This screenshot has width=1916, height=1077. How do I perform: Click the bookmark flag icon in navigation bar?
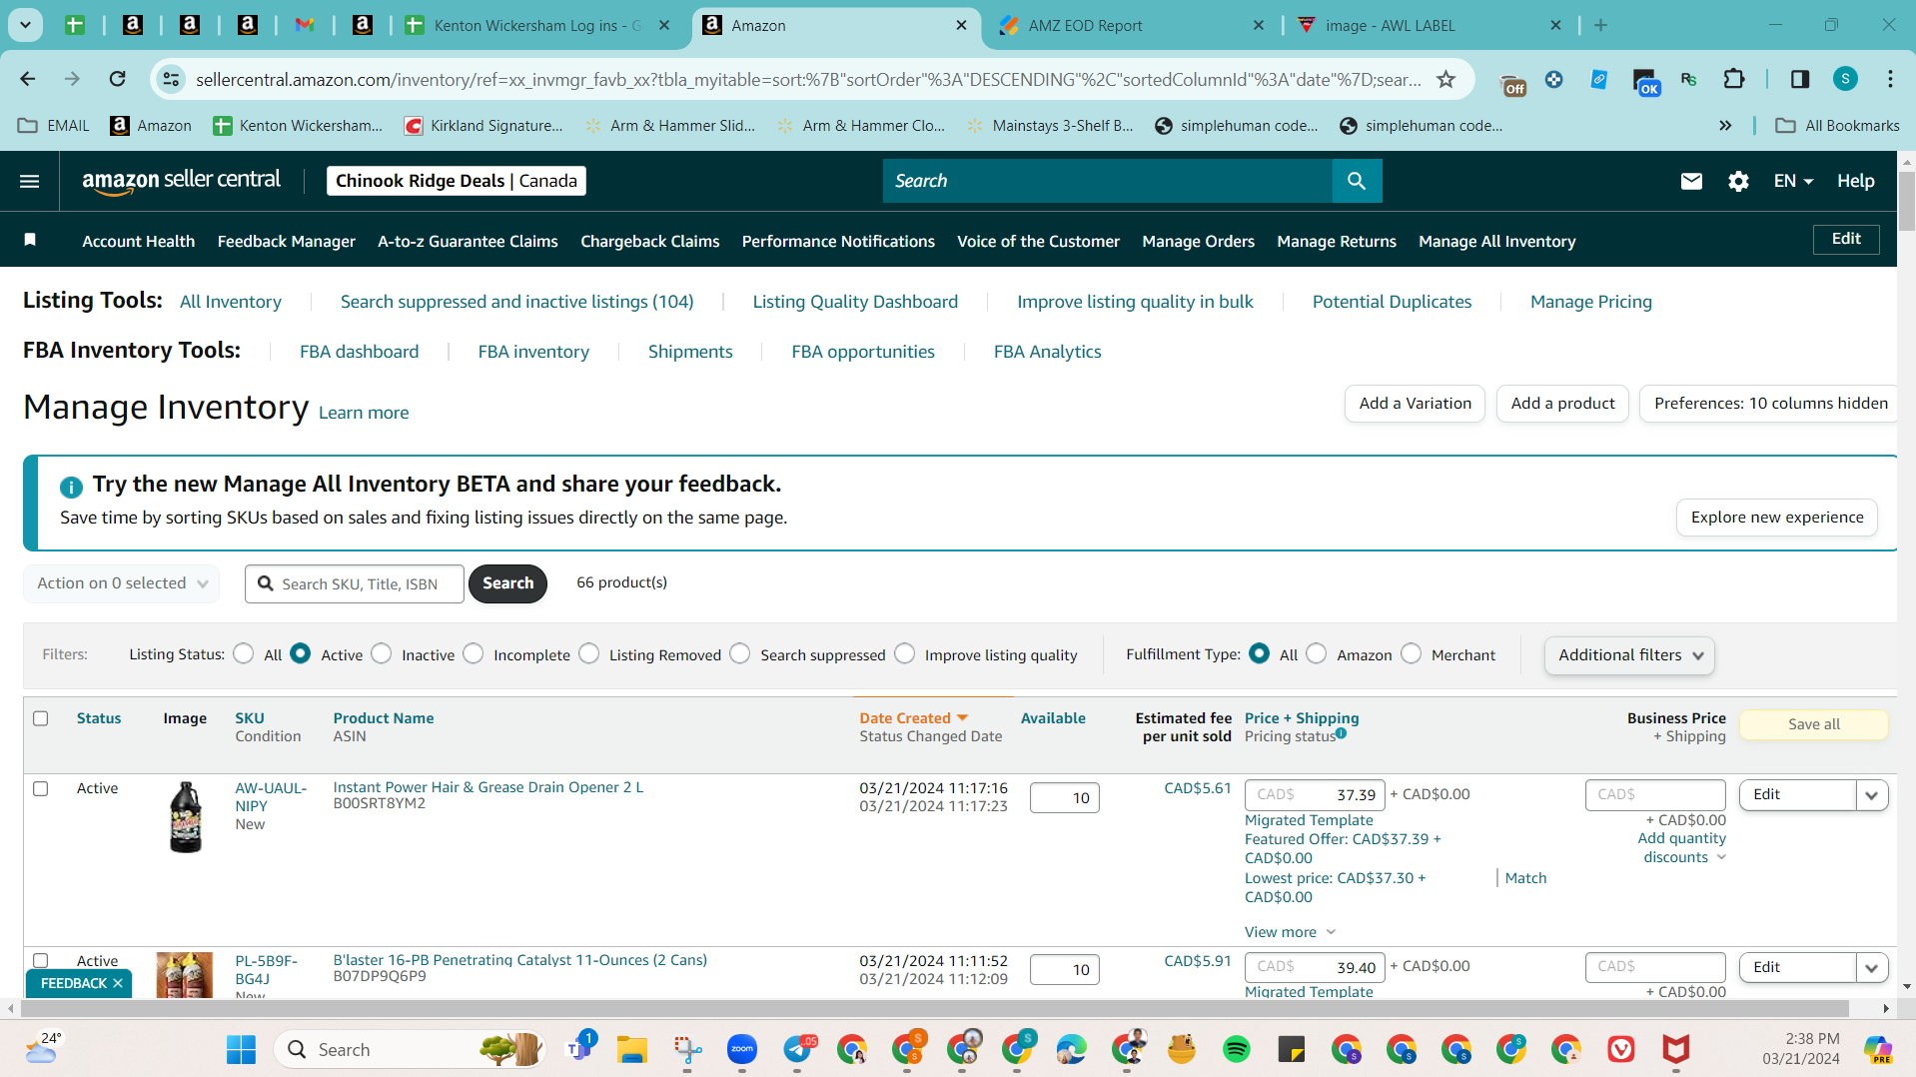[x=30, y=240]
